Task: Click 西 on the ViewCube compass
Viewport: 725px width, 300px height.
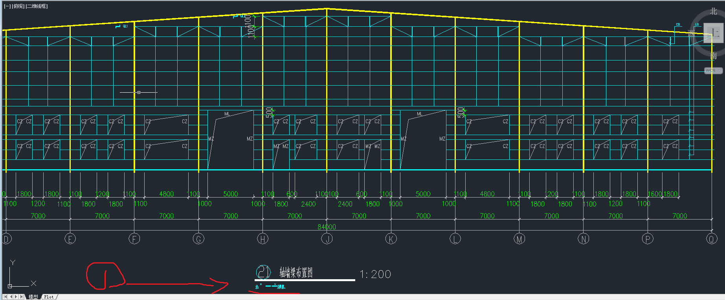Action: click(x=692, y=33)
